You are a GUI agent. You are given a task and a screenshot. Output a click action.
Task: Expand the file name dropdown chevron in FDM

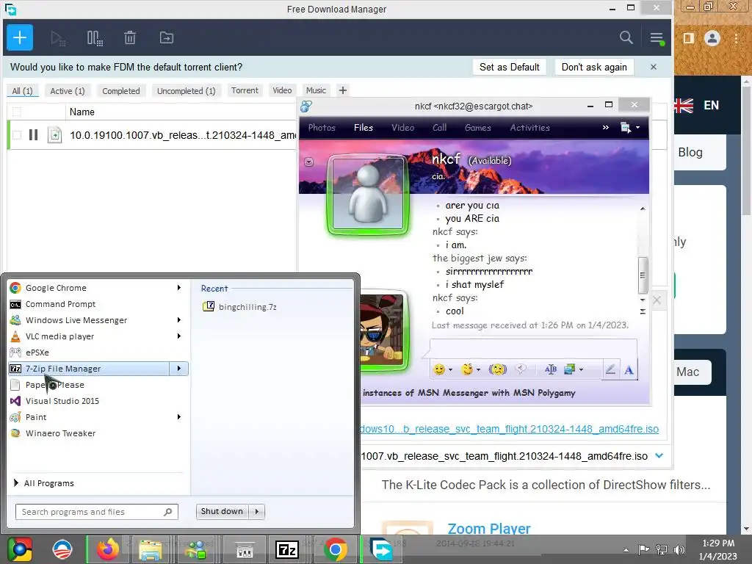coord(659,455)
